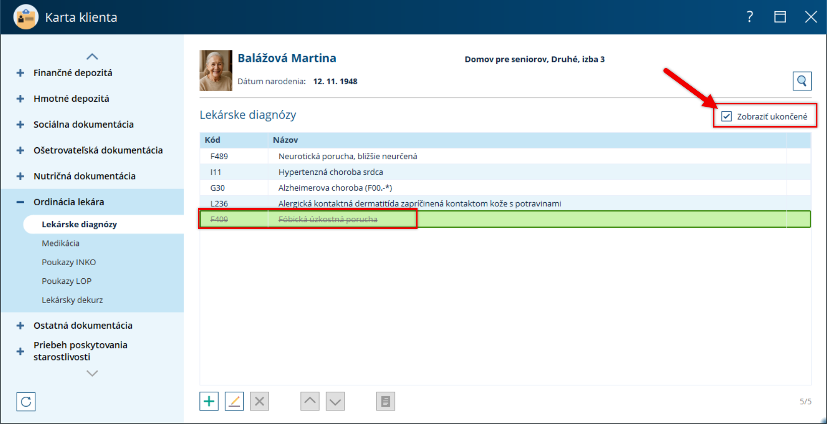Toggle the Zobraziť ukončené checkbox
Screen dimensions: 827x424
(x=727, y=116)
